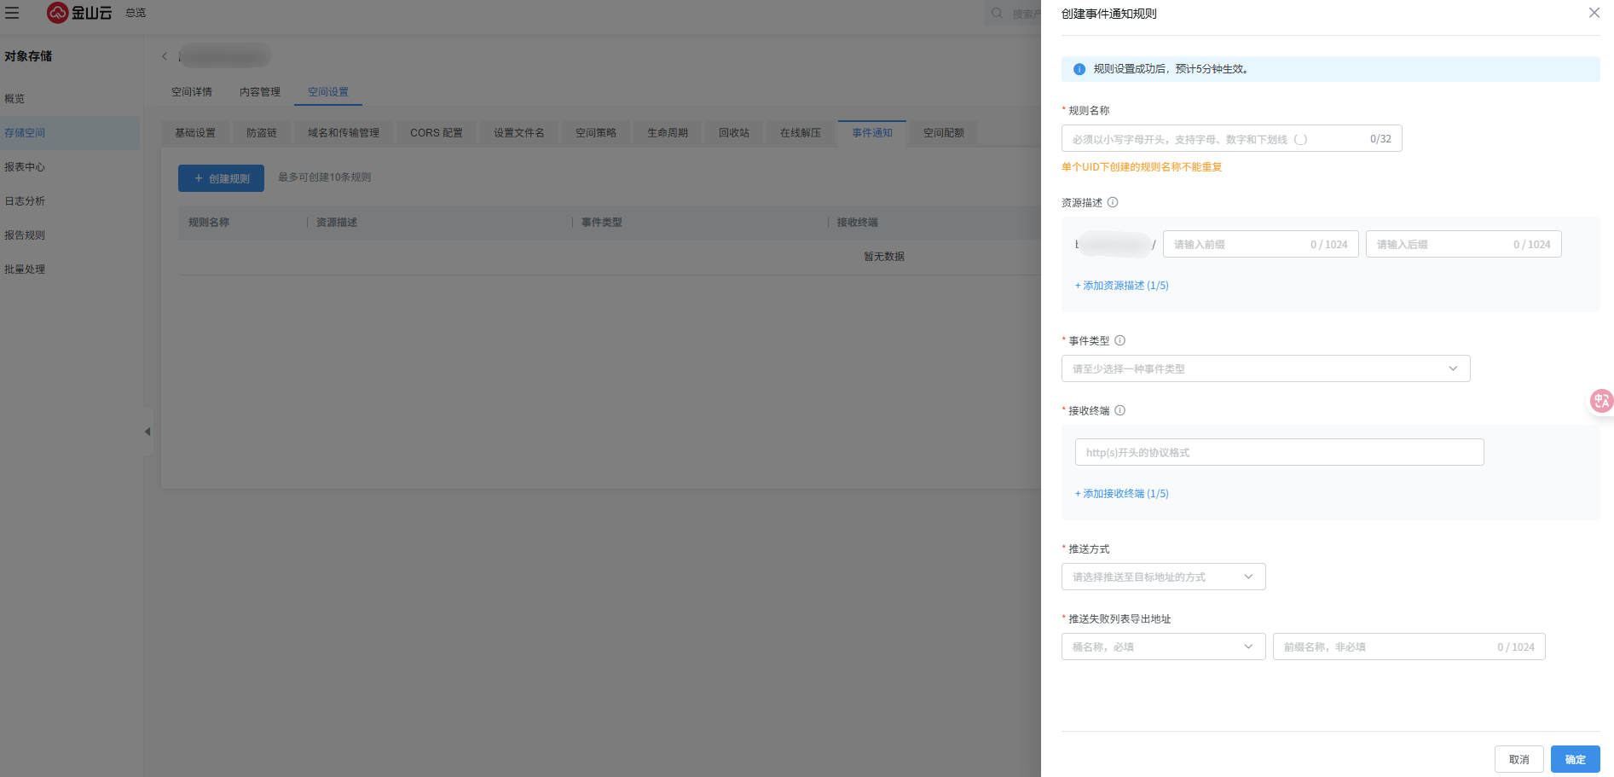Open the 域名和传输管理 sub-tab
Viewport: 1614px width, 777px height.
pos(344,133)
